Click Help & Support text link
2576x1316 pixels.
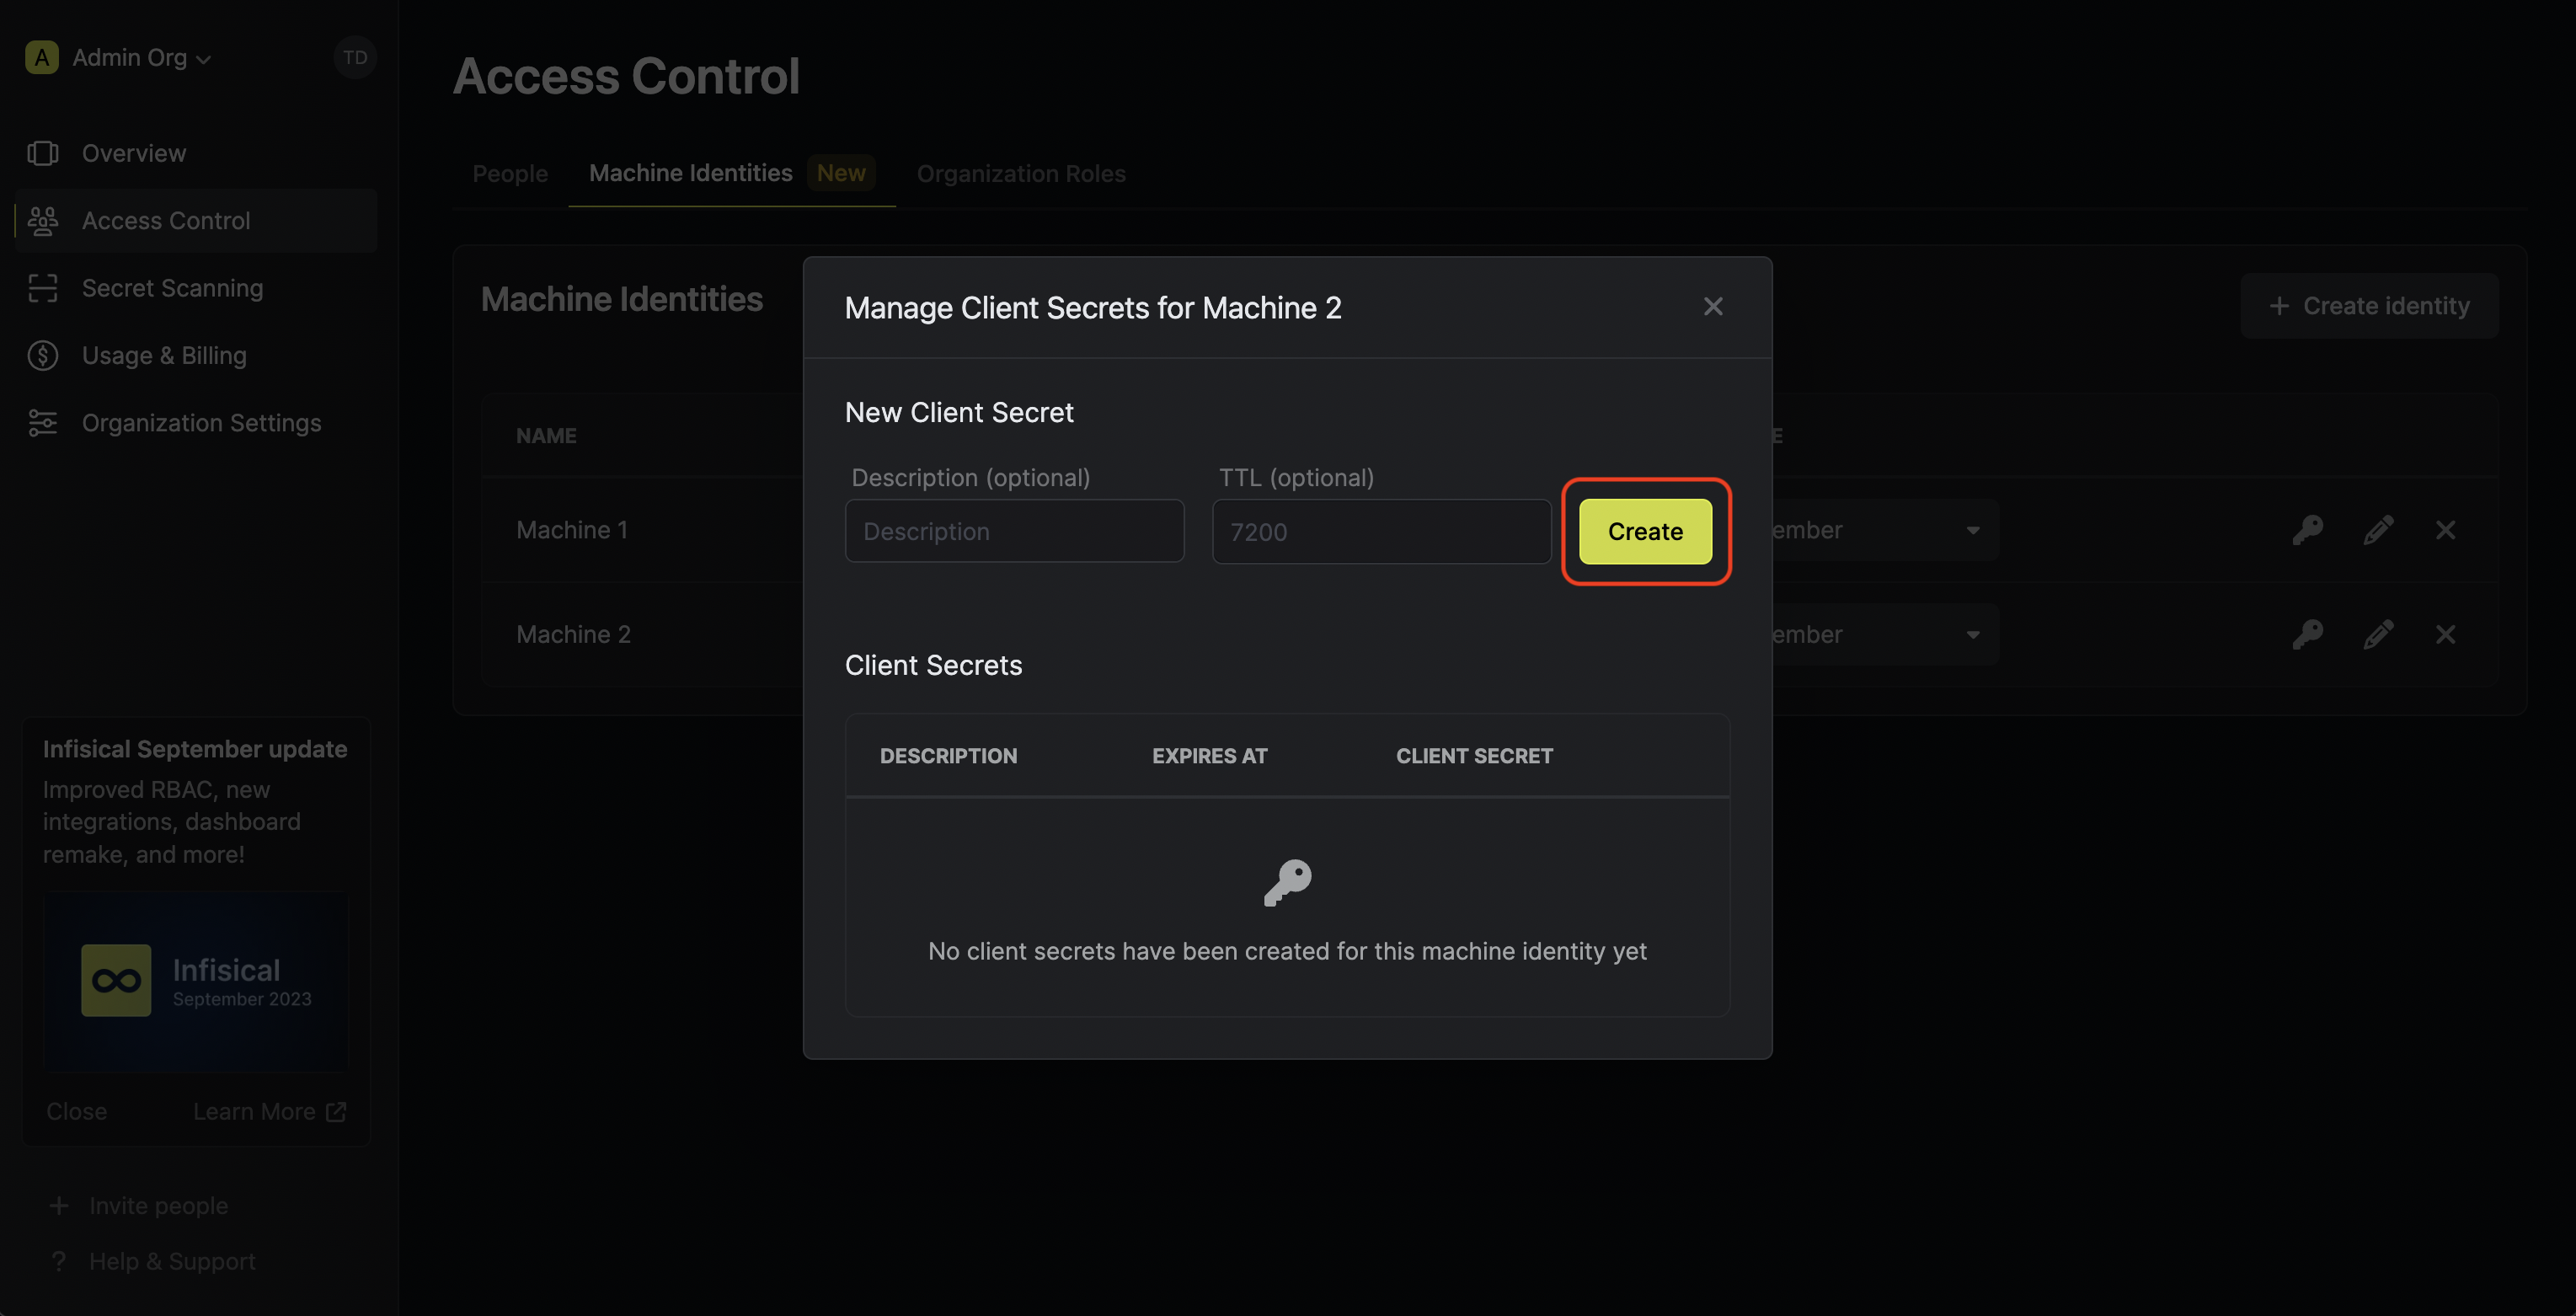[x=172, y=1261]
